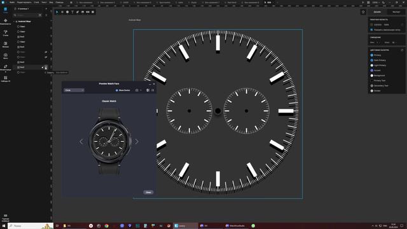Open the Layers section in left sidebar
This screenshot has width=407, height=229.
[x=6, y=10]
